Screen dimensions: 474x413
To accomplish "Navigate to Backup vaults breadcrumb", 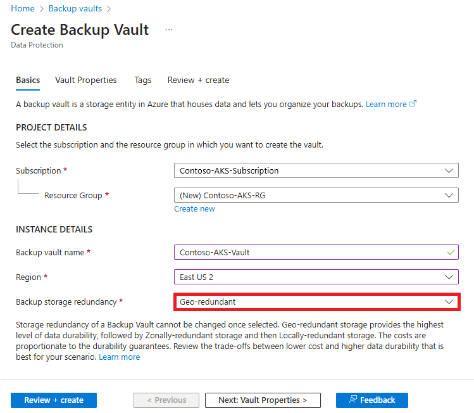I will coord(75,9).
